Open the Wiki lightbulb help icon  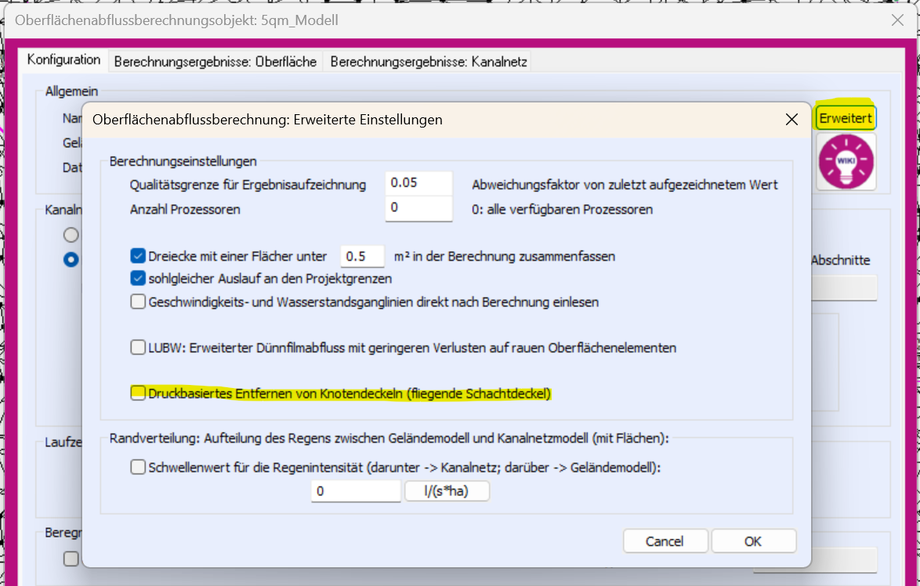point(846,160)
